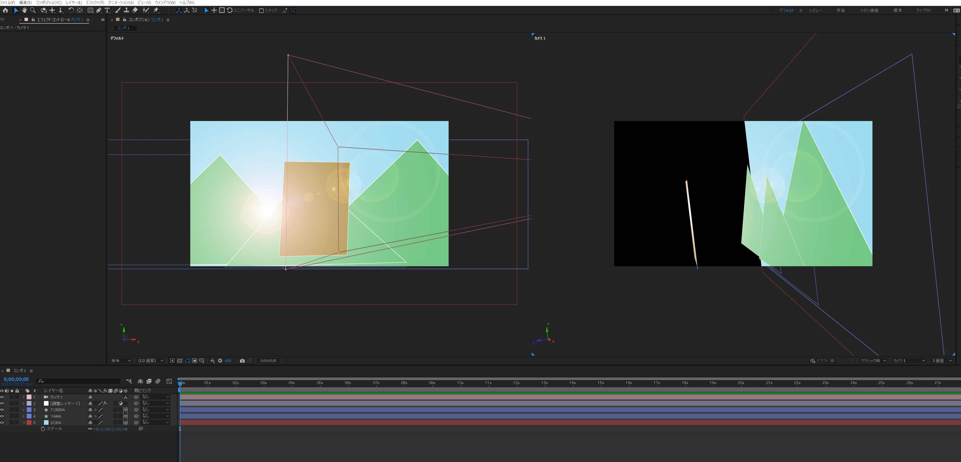Select the Hand tool
This screenshot has height=462, width=961.
[x=24, y=10]
